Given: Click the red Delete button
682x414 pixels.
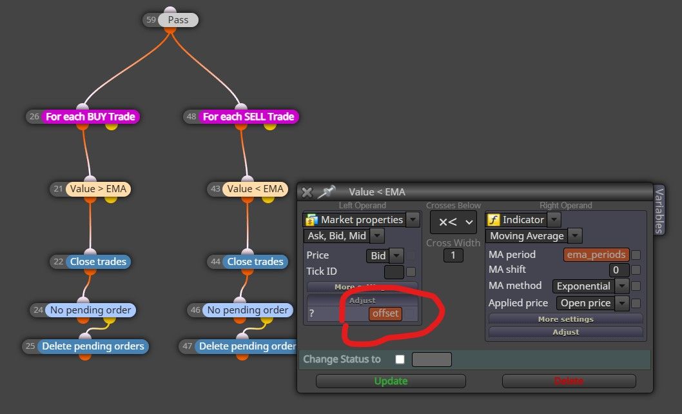Looking at the screenshot, I should [x=569, y=381].
